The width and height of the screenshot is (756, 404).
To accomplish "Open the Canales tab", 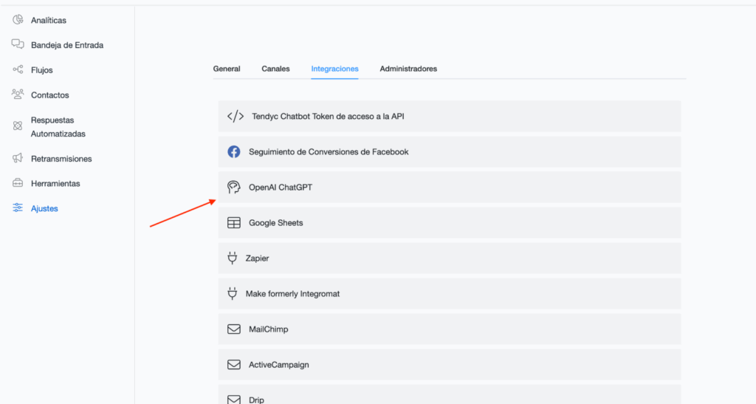I will (275, 69).
